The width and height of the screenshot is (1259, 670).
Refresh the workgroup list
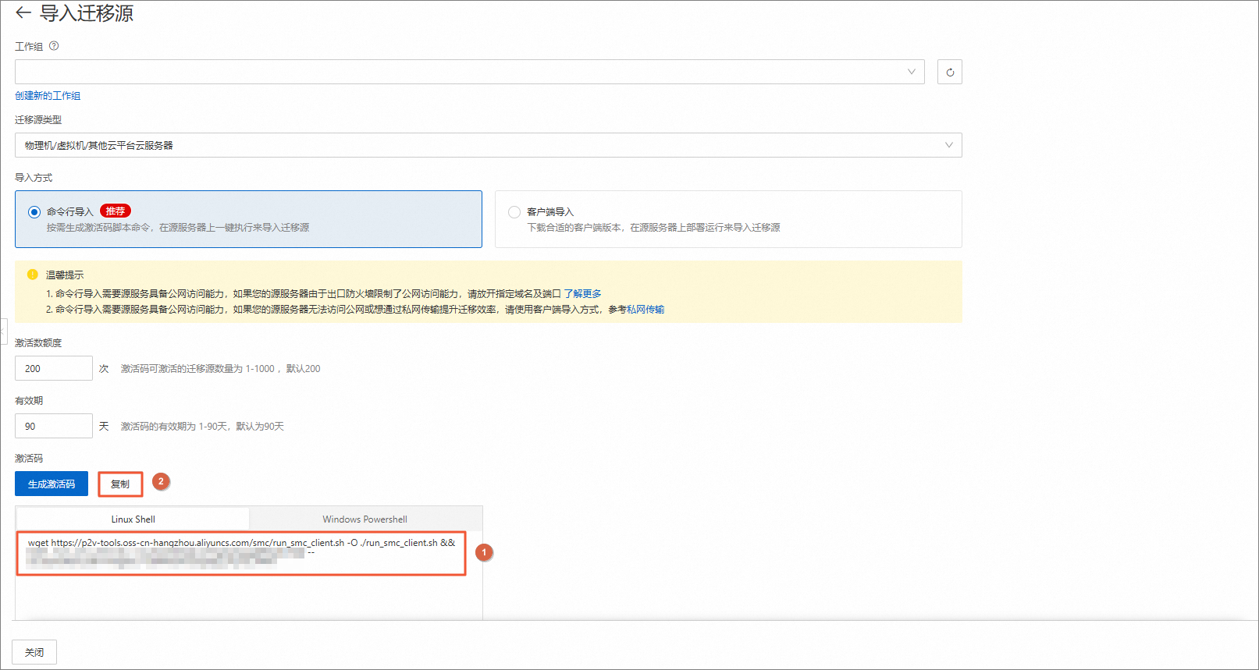click(x=950, y=72)
